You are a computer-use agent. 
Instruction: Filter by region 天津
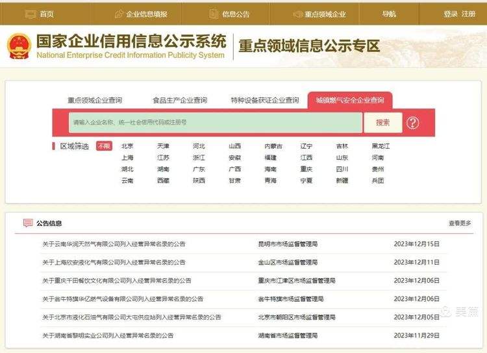[163, 146]
